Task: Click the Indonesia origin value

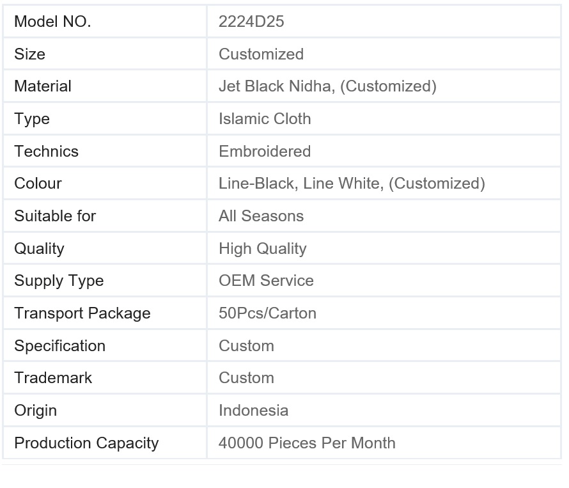Action: (x=253, y=411)
